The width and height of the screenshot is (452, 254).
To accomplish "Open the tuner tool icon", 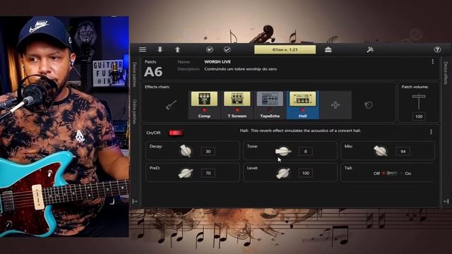I will coord(370,49).
